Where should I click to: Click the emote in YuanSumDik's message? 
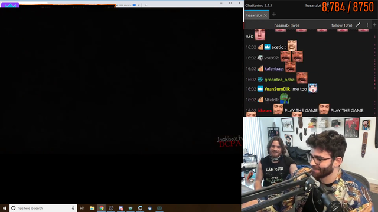tap(312, 88)
